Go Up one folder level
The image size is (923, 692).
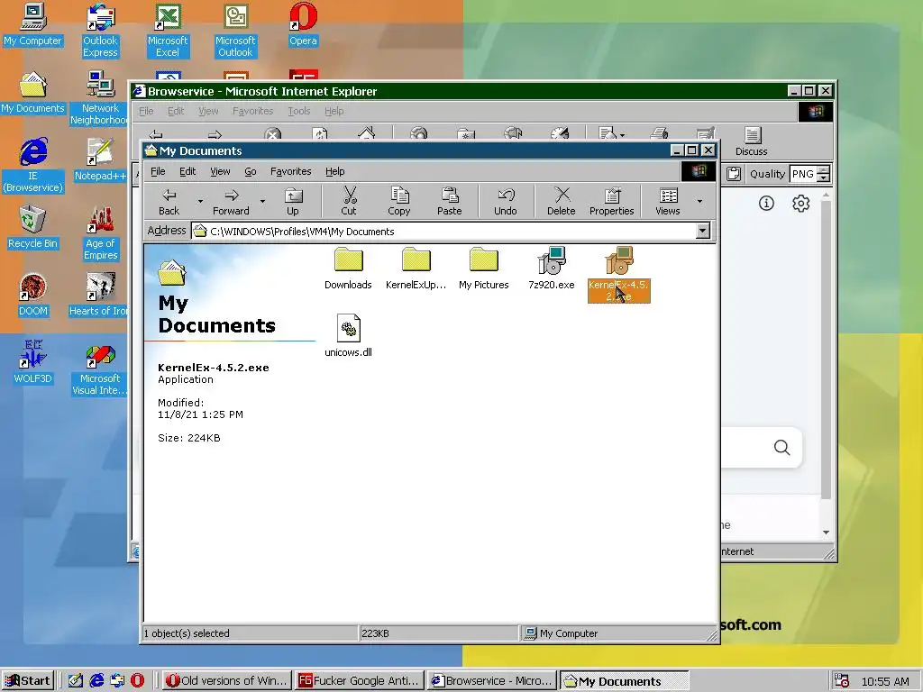[293, 201]
